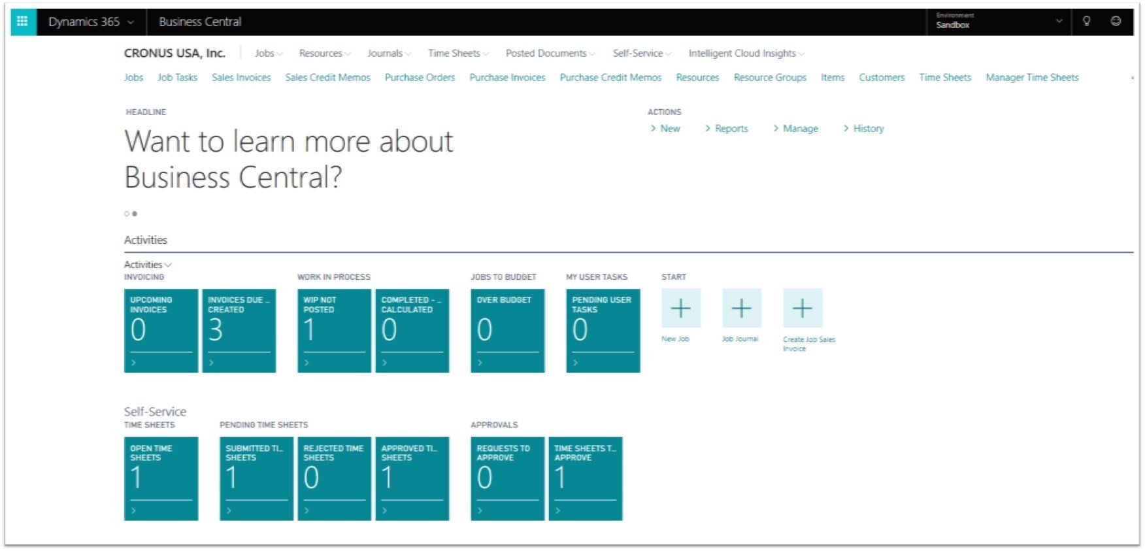Open the Journals menu
Viewport: 1145px width, 551px height.
[x=388, y=54]
